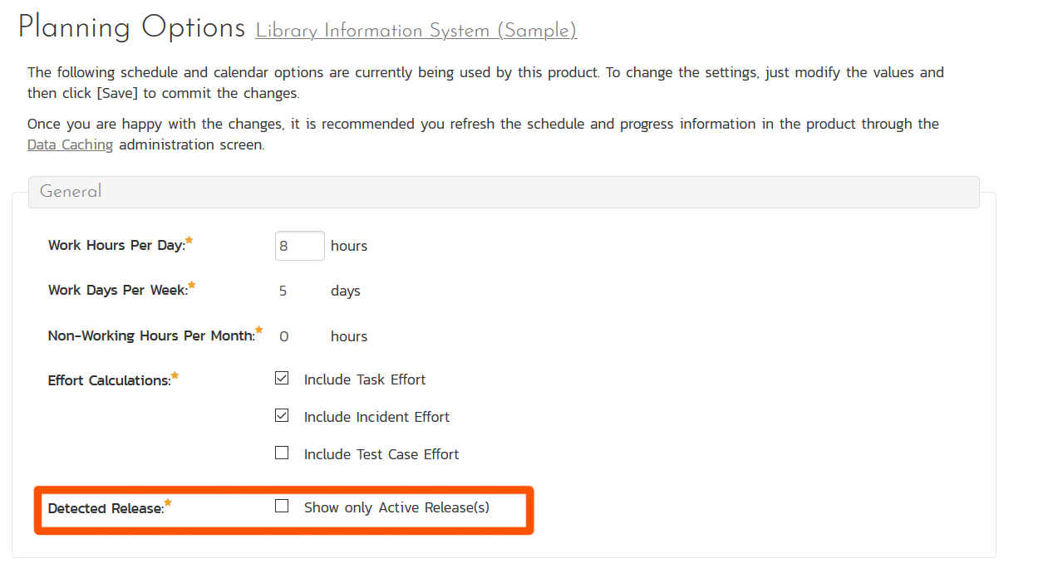The height and width of the screenshot is (568, 1043).
Task: Click the Planning Options page heading
Action: (131, 28)
